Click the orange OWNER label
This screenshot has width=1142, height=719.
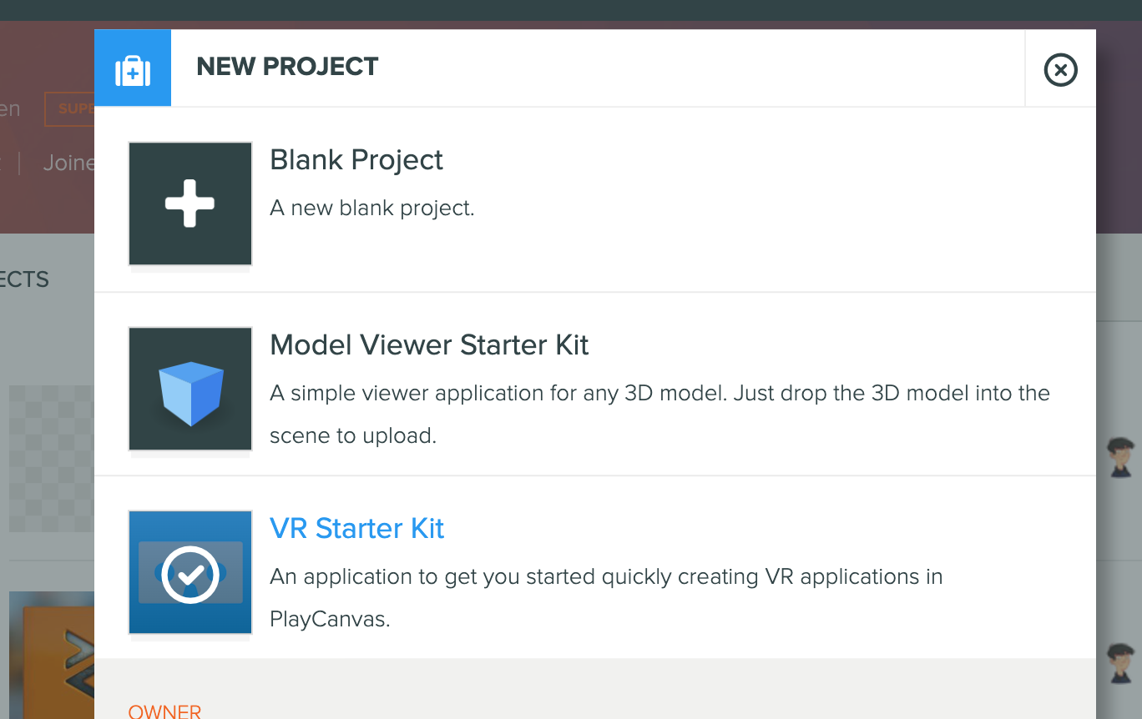coord(164,711)
